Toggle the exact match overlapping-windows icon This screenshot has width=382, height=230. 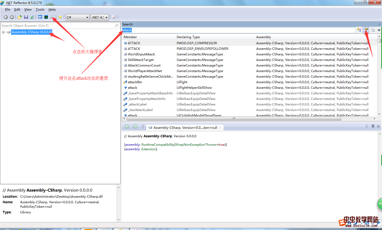point(373,30)
